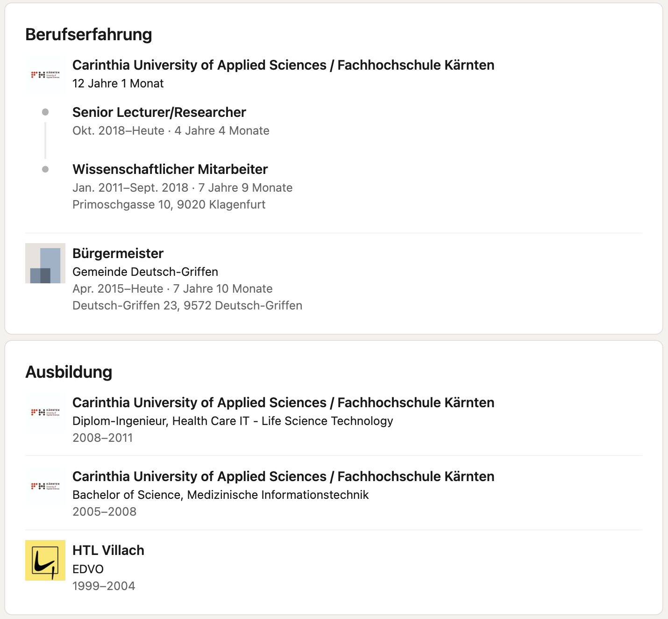Select the Wissenschaftlicher Mitarbeiter position title
The image size is (668, 619).
click(x=170, y=169)
